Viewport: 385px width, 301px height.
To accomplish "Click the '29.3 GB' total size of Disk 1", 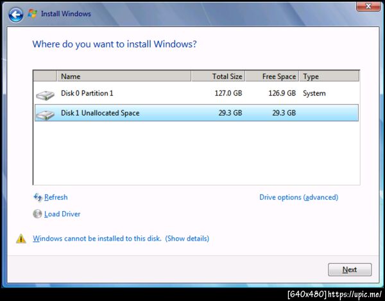I will [x=230, y=113].
